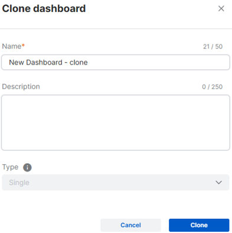
Task: Click inside the Description text area
Action: pyautogui.click(x=116, y=122)
